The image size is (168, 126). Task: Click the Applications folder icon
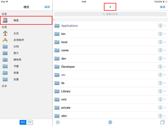point(57,25)
